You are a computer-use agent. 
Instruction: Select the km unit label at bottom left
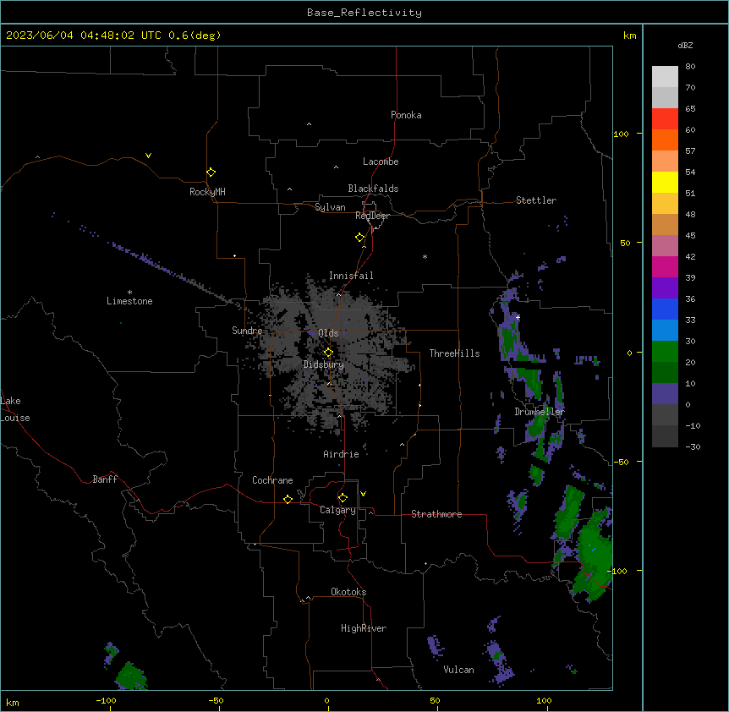(x=13, y=702)
